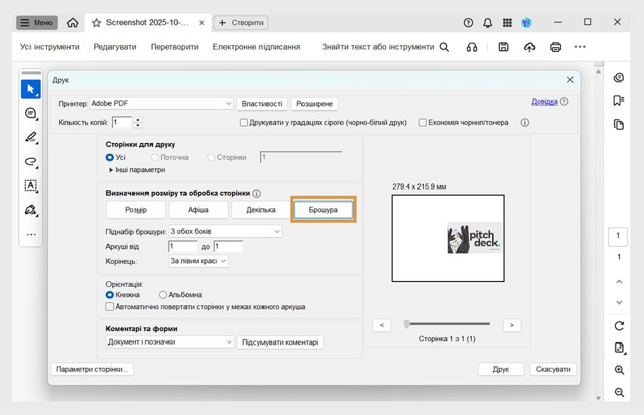Open the Меню button
Image resolution: width=644 pixels, height=415 pixels.
coord(37,23)
